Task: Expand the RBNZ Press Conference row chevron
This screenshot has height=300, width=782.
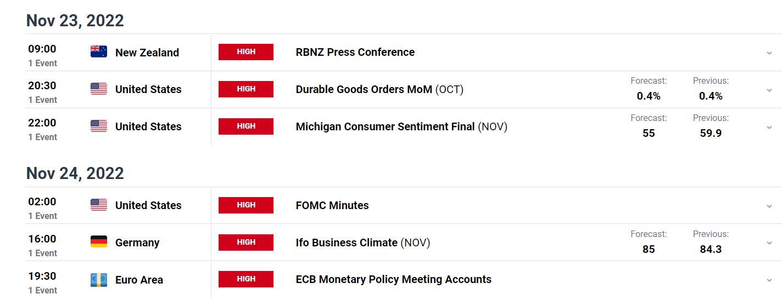Action: coord(769,53)
